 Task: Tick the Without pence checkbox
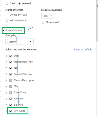tap(7, 20)
